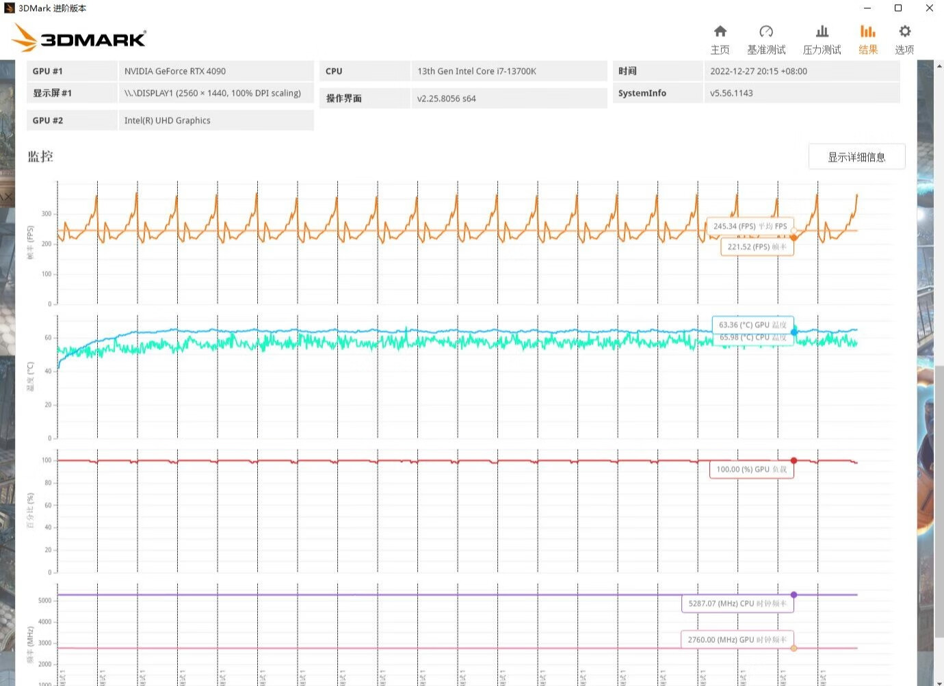This screenshot has width=944, height=686.
Task: Click the 操作界面 label cell
Action: tap(365, 98)
